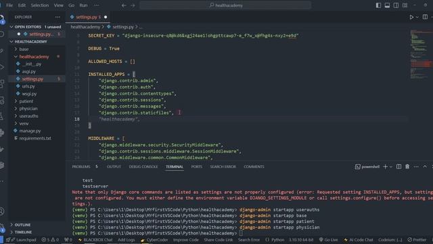The image size is (433, 244).
Task: Open BLACKBOX Chat from status bar
Action: coord(95,239)
